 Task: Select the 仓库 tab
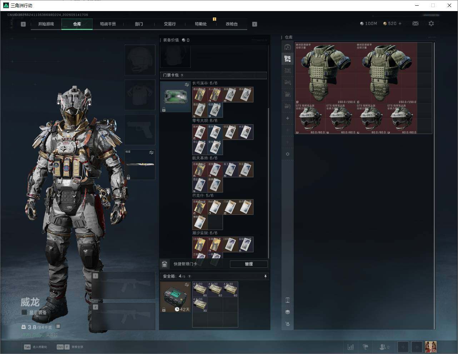pos(77,24)
